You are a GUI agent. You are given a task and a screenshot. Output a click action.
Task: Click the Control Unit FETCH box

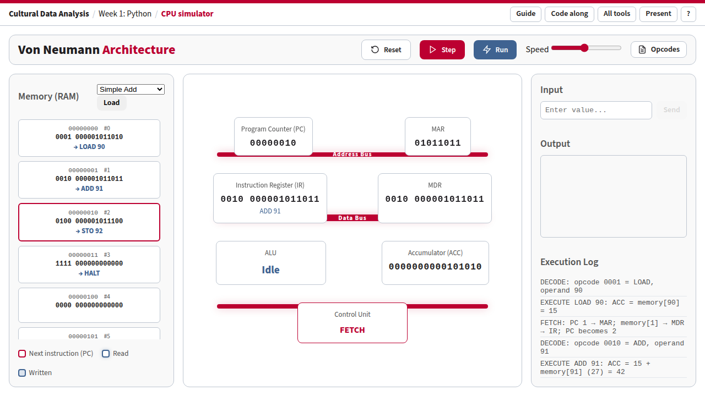[352, 323]
